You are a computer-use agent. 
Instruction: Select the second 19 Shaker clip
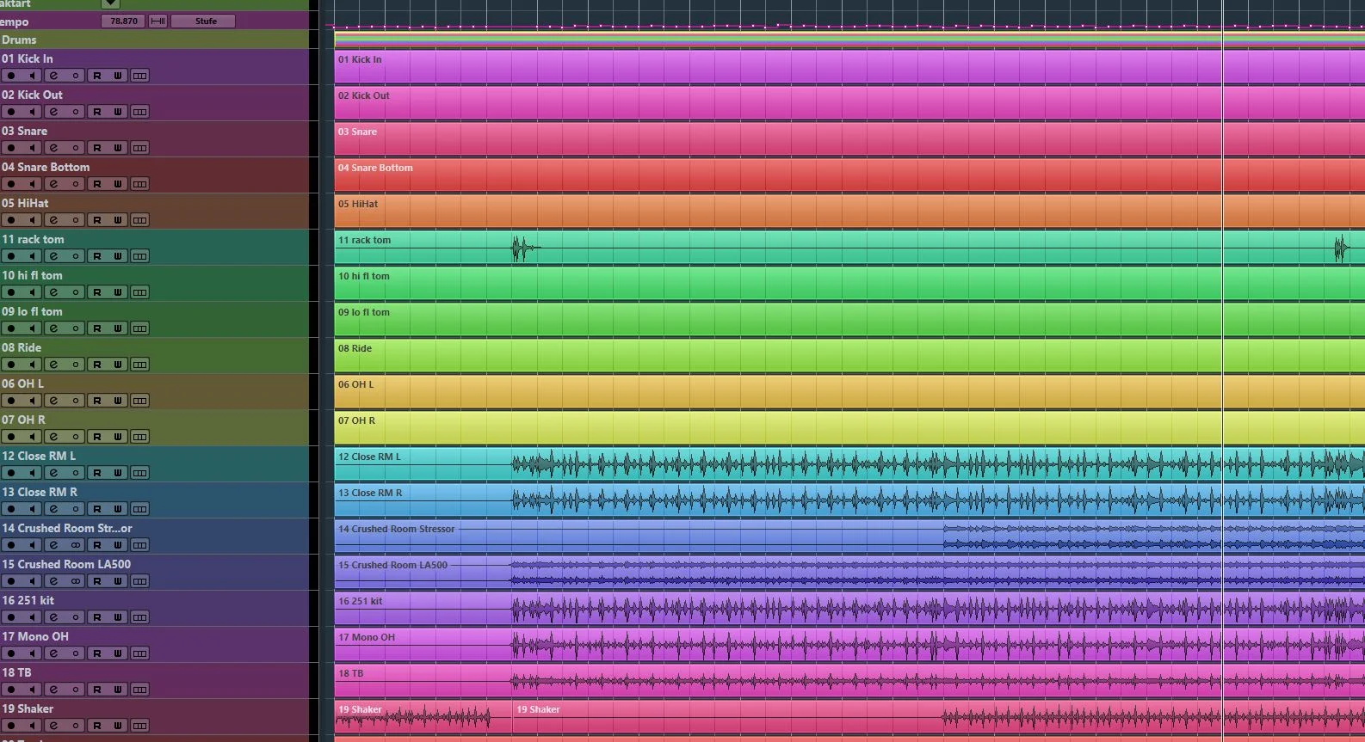[x=939, y=718]
